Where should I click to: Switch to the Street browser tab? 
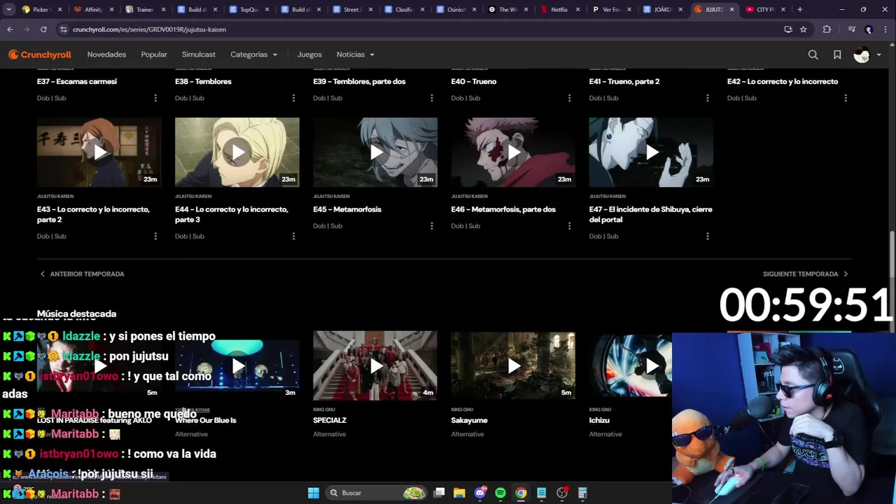click(352, 10)
